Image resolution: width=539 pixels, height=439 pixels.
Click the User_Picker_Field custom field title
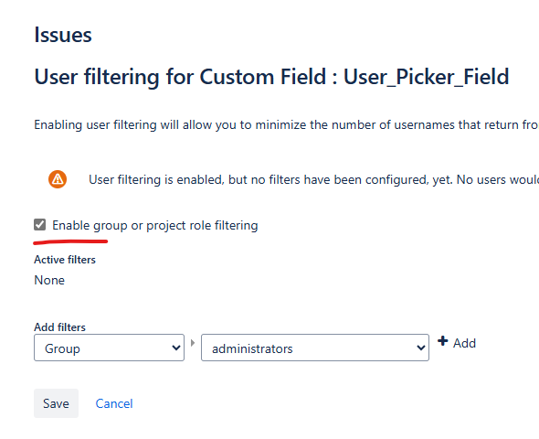[x=427, y=77]
